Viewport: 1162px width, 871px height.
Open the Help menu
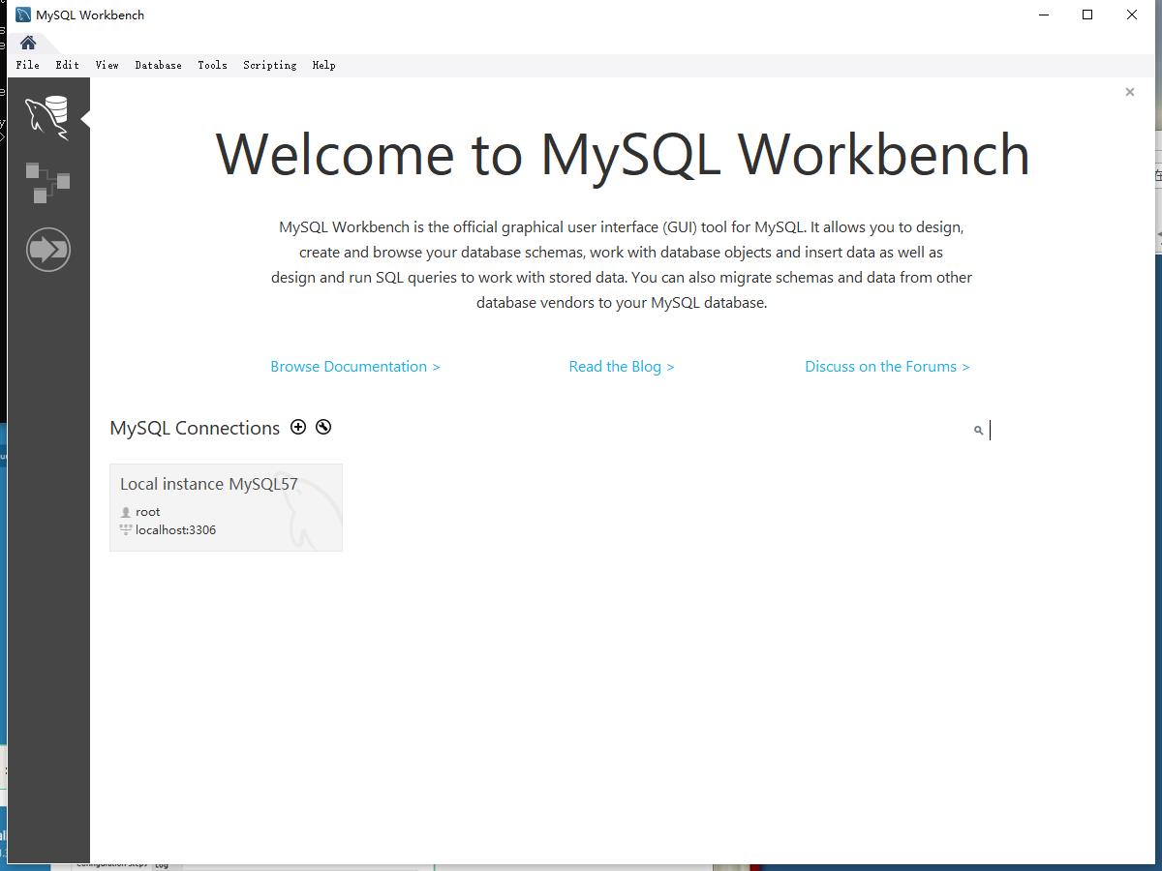pos(323,65)
